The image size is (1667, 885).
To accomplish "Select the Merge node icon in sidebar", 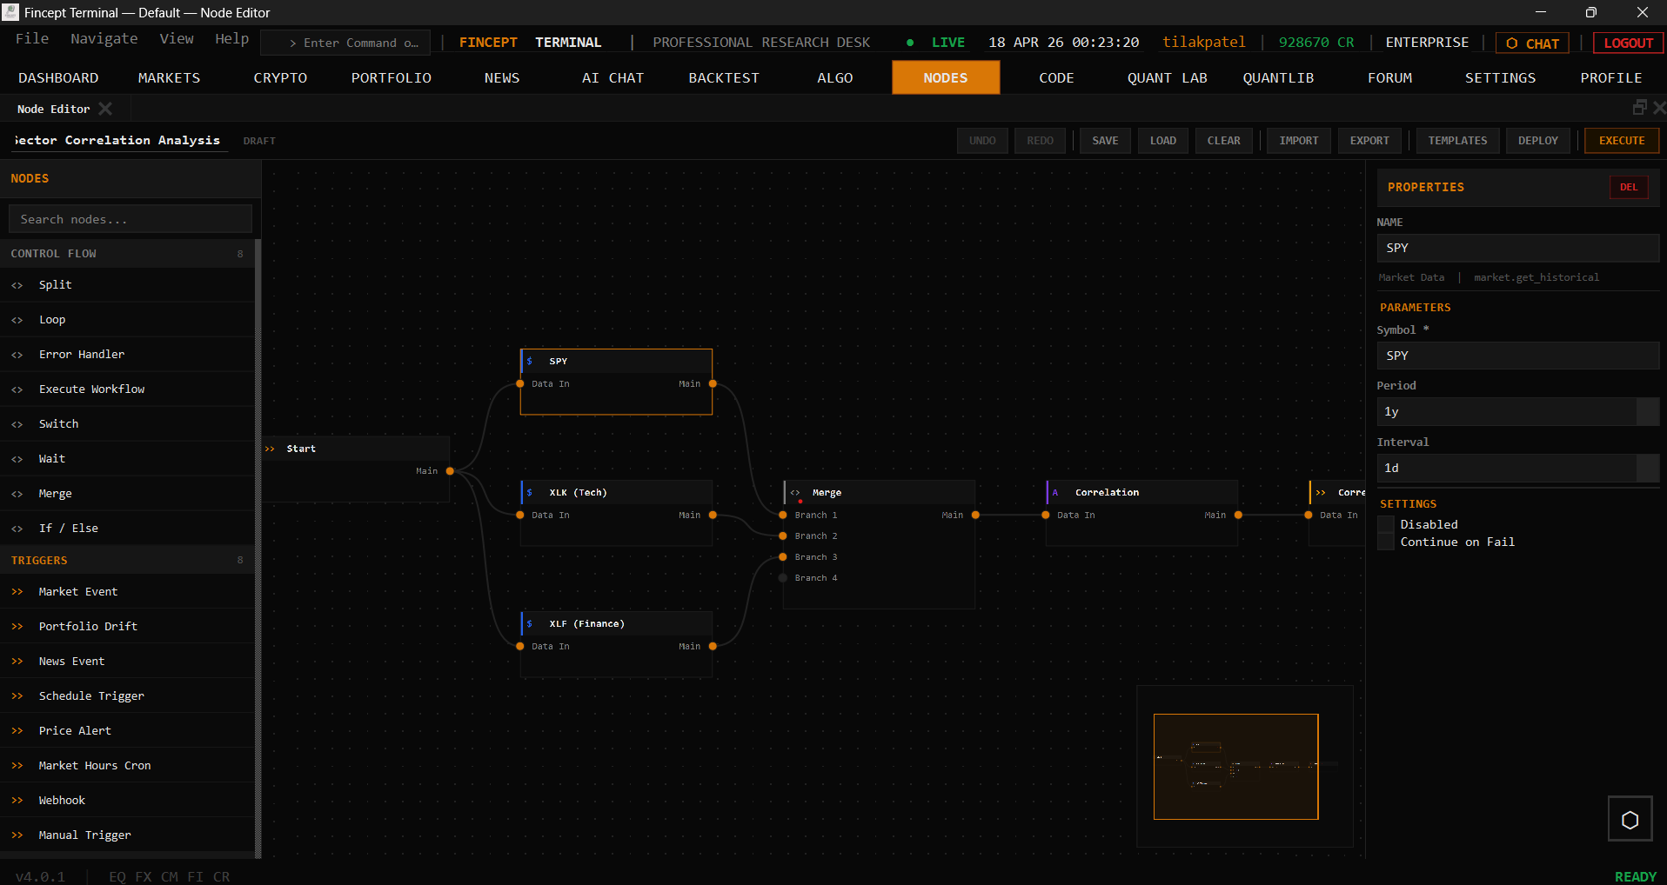I will [x=17, y=493].
